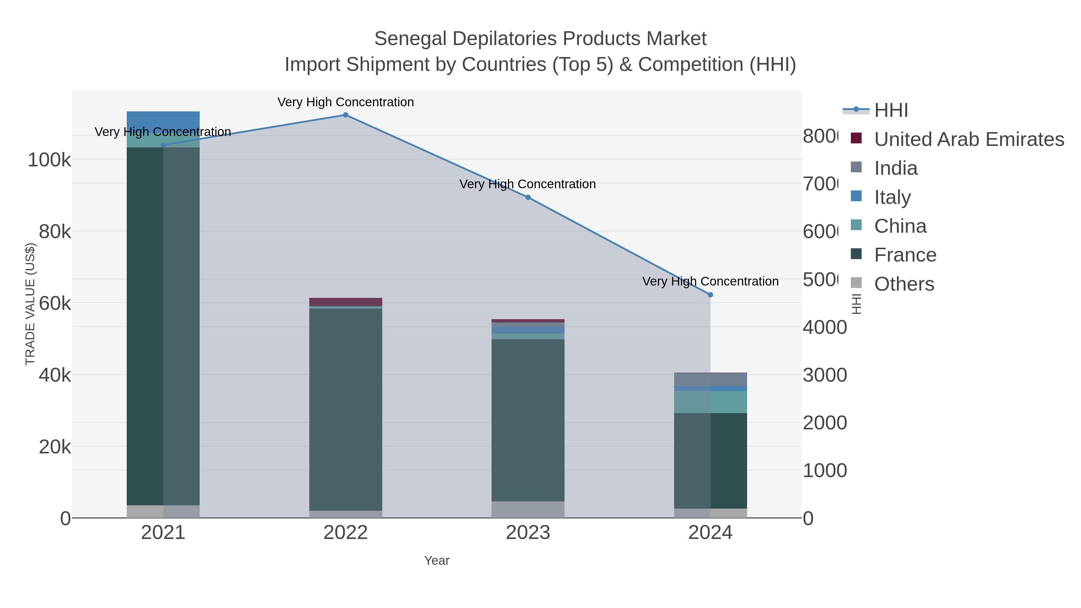The width and height of the screenshot is (1081, 608).
Task: Click the HHI line marker icon in legend
Action: [856, 110]
